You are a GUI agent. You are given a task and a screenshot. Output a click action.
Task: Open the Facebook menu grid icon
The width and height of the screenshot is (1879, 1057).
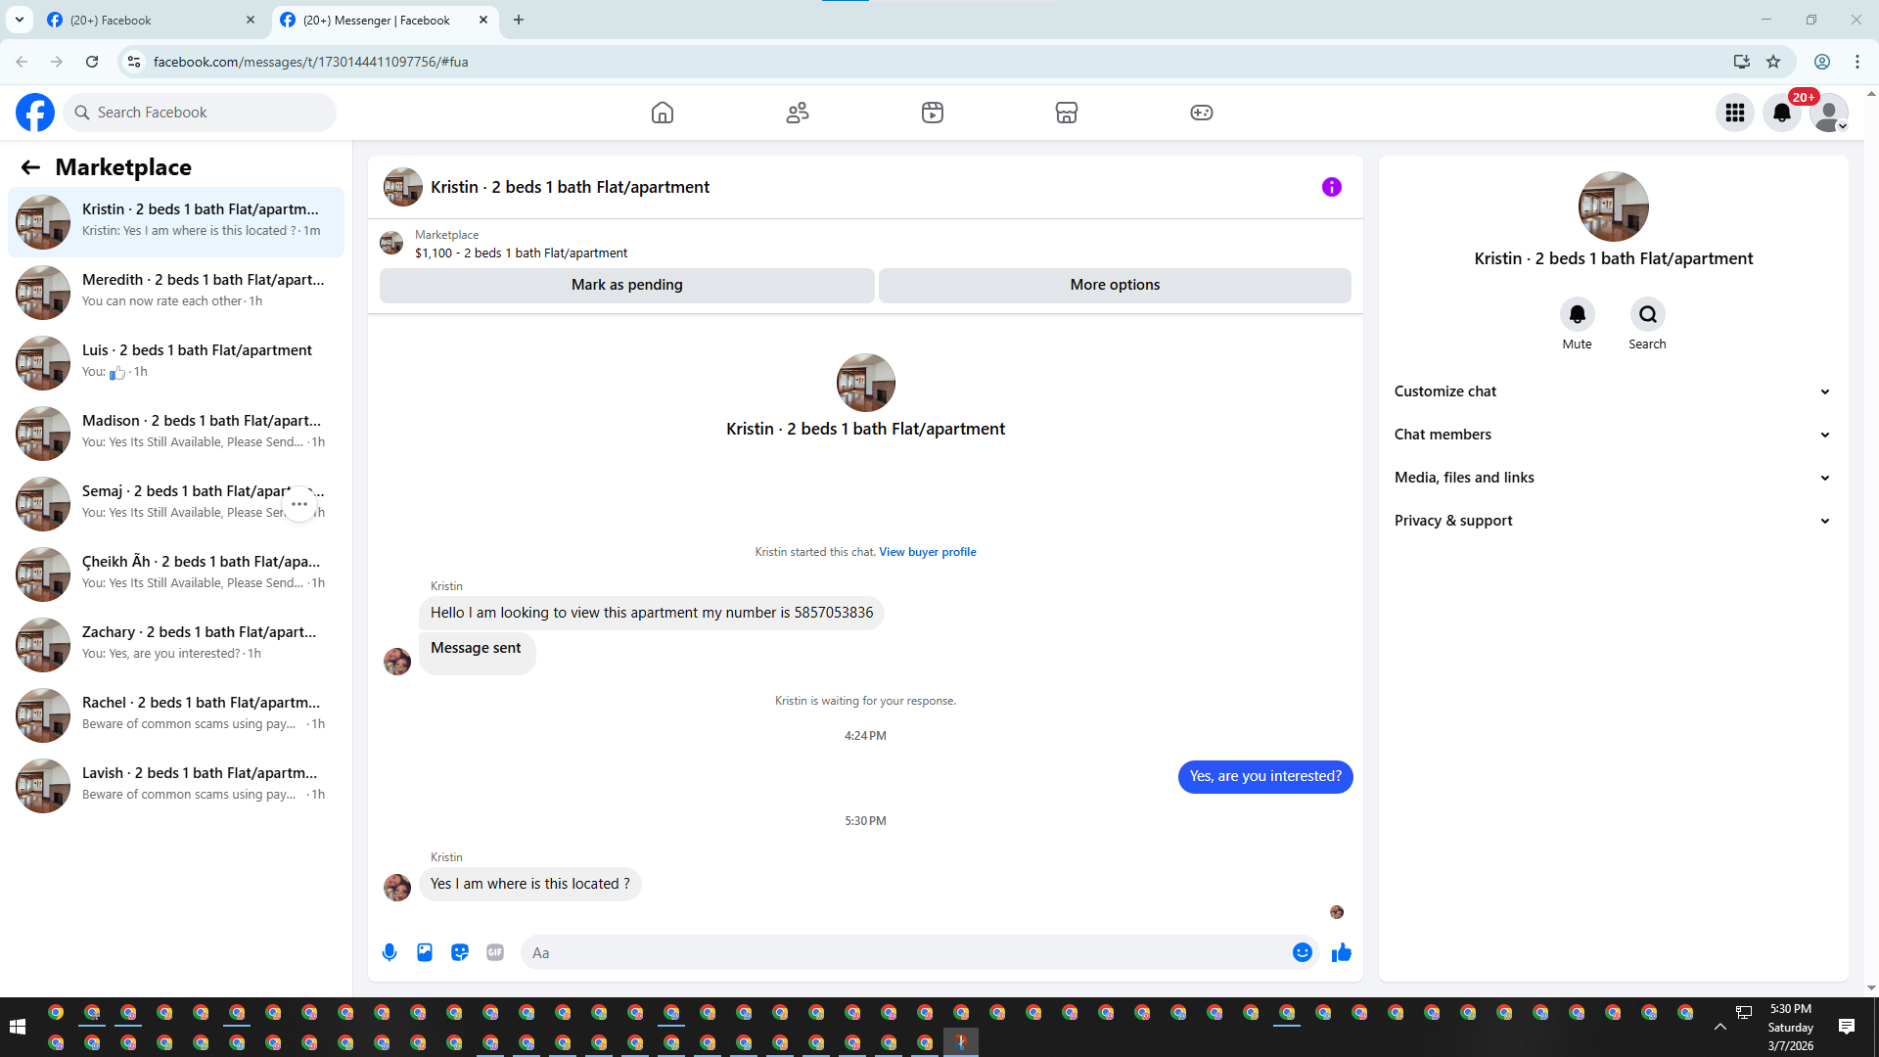pyautogui.click(x=1735, y=113)
